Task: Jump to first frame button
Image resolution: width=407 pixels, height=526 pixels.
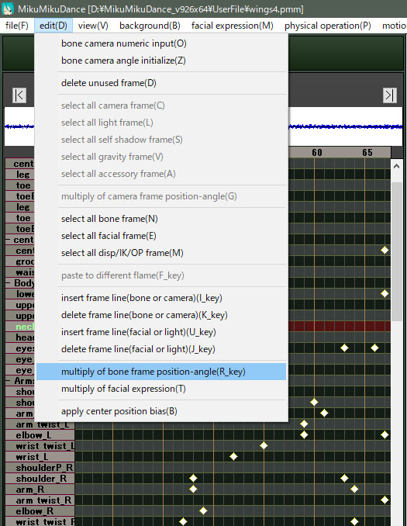Action: coord(19,95)
